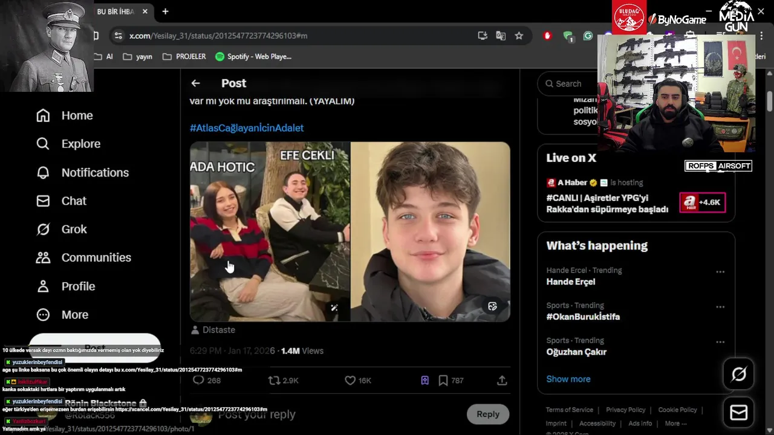Click the translate page icon
The image size is (774, 435).
pyautogui.click(x=501, y=36)
